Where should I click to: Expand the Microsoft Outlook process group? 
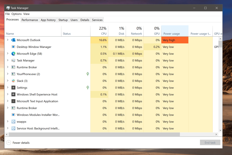pos(8,40)
